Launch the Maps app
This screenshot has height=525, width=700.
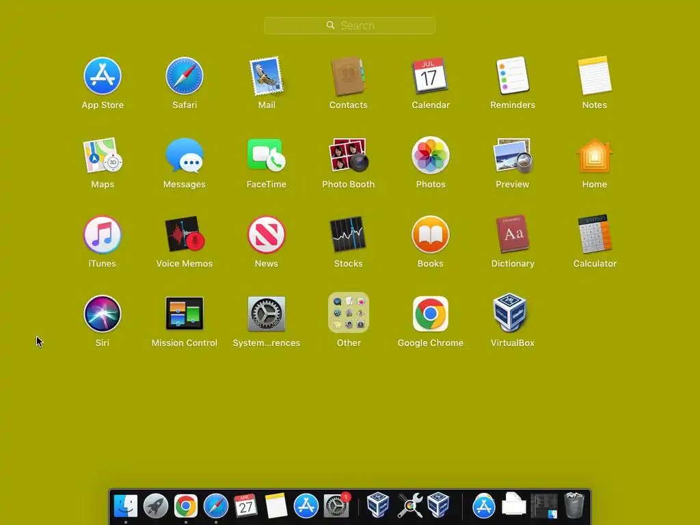[103, 155]
